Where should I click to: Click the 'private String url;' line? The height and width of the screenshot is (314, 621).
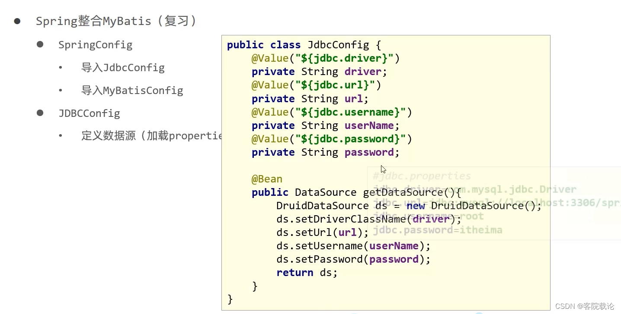pyautogui.click(x=310, y=99)
